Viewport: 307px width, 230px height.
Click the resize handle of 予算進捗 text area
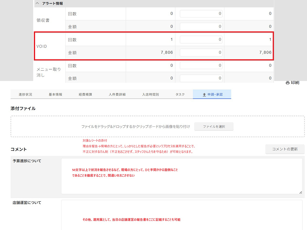(x=300, y=192)
